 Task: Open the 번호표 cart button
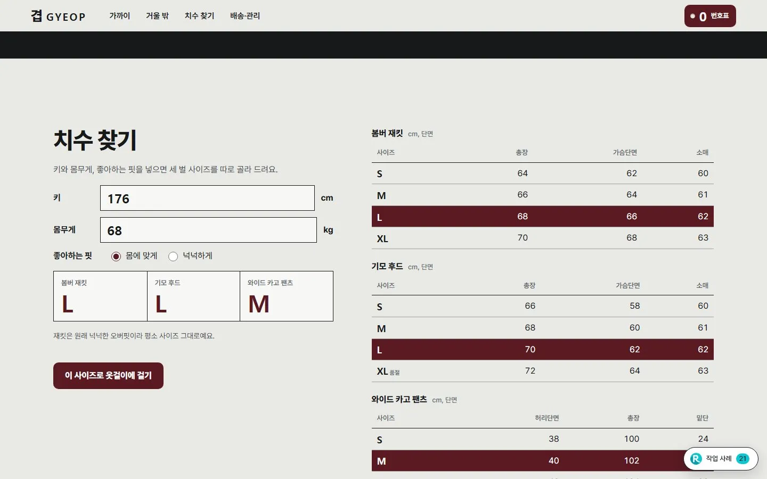(x=710, y=16)
